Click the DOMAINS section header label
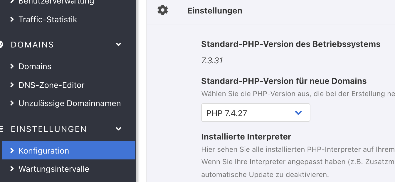This screenshot has height=182, width=395. pyautogui.click(x=32, y=45)
